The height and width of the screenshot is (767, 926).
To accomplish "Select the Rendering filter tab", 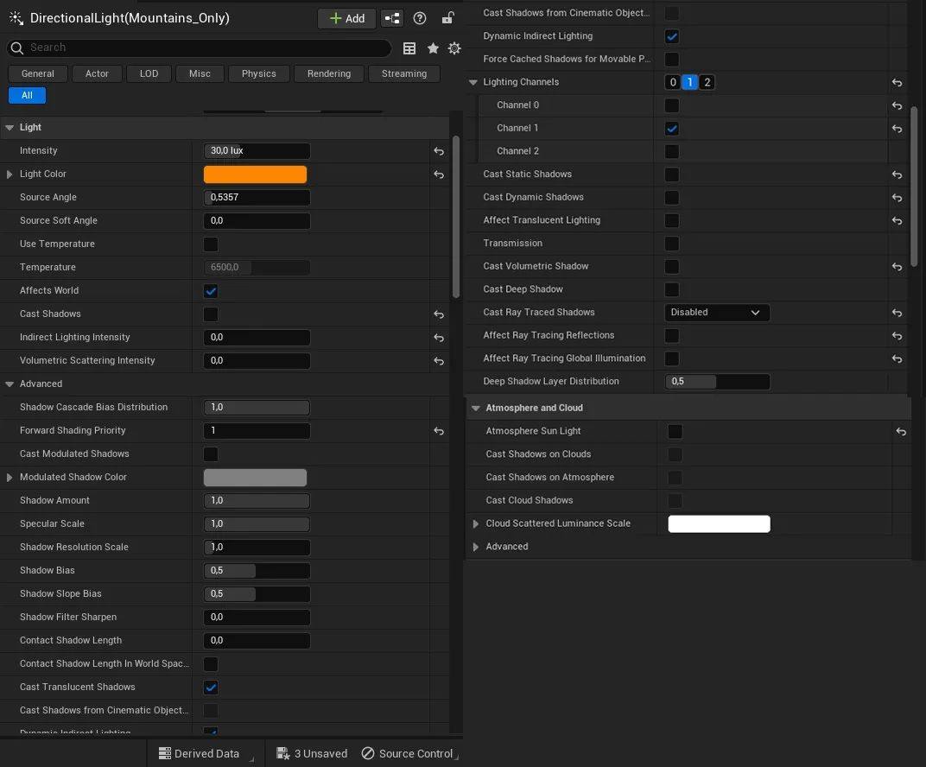I will tap(329, 73).
